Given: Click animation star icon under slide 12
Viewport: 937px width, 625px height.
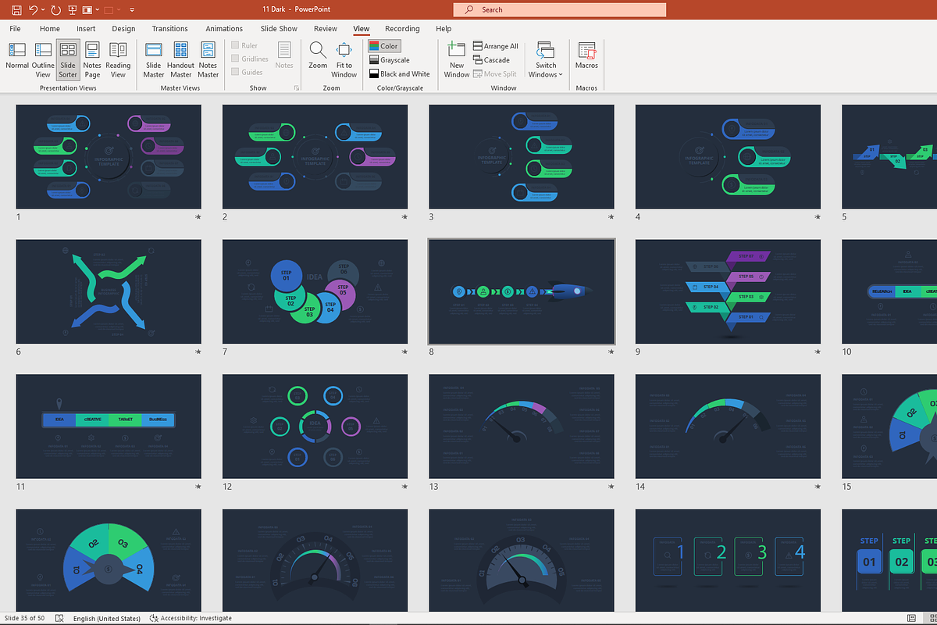Looking at the screenshot, I should point(404,487).
